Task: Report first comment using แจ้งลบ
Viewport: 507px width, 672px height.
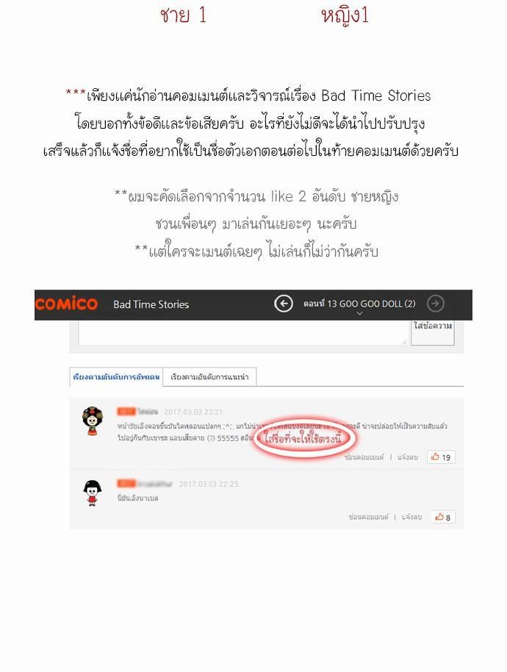Action: click(x=407, y=457)
